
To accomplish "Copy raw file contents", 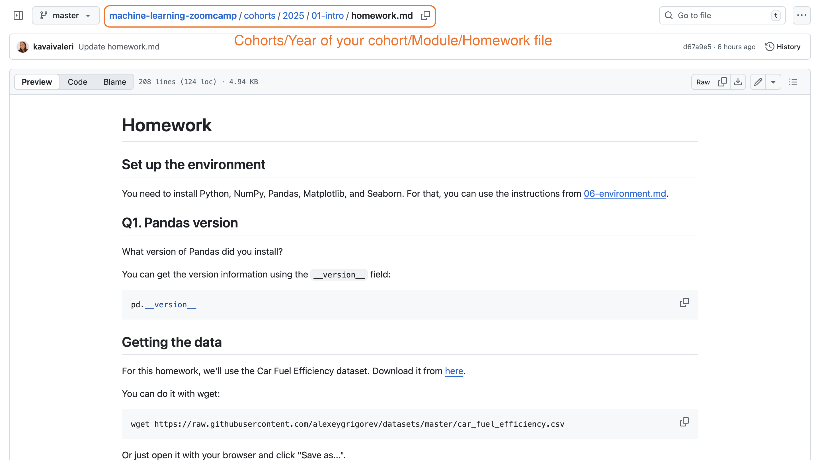I will (722, 82).
